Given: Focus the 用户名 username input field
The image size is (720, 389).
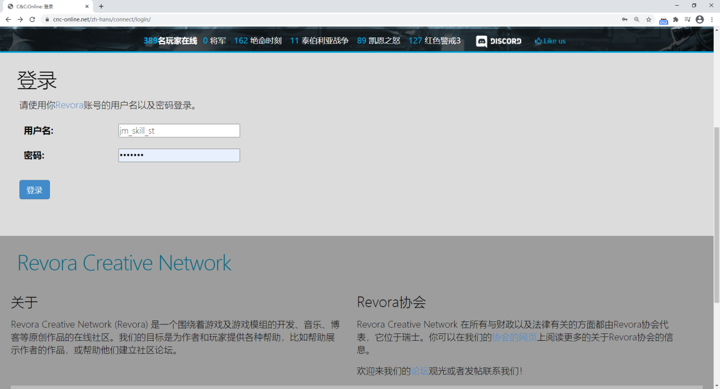Looking at the screenshot, I should point(179,131).
